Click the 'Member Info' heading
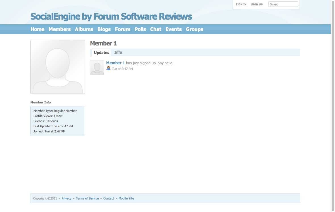This screenshot has height=212, width=335. pyautogui.click(x=41, y=102)
